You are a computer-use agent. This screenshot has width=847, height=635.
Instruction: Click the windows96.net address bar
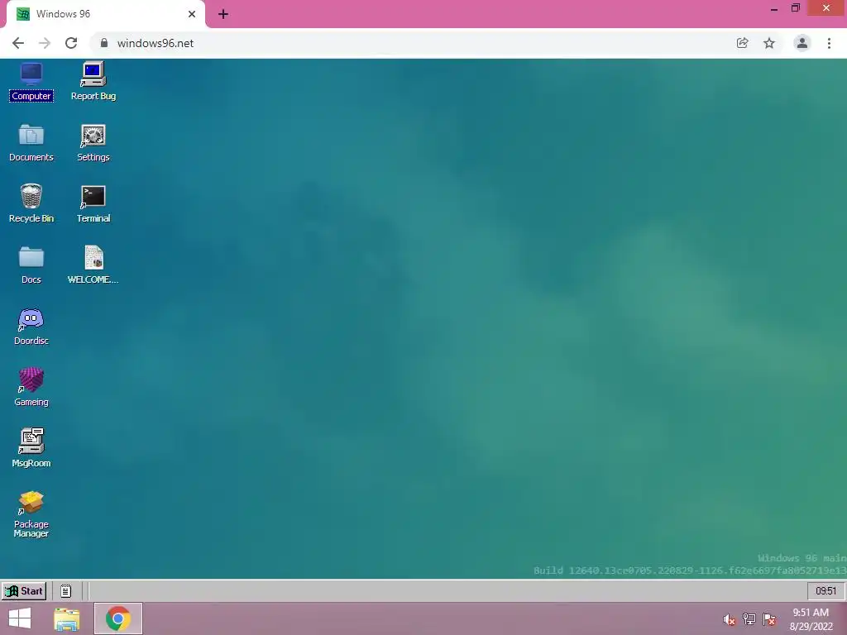click(x=414, y=43)
